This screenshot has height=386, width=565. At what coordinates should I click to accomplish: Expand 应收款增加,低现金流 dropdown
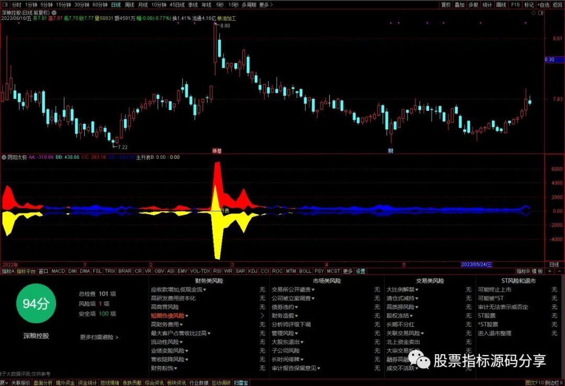pos(178,289)
